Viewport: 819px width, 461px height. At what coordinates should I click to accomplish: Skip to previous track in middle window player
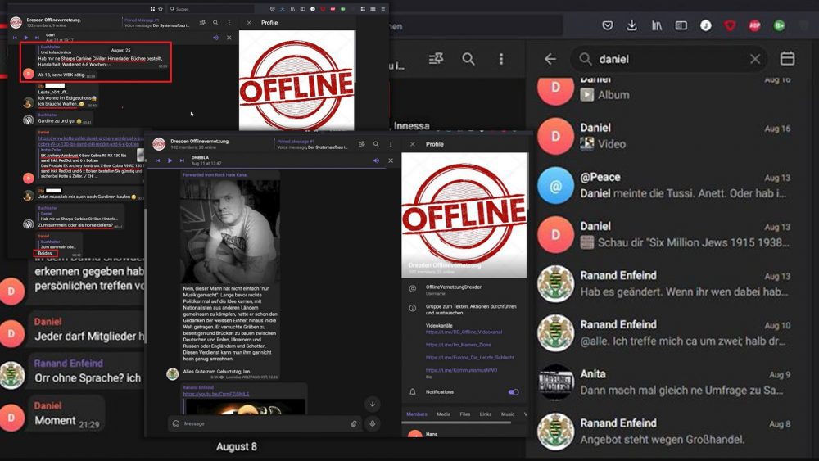(x=158, y=160)
